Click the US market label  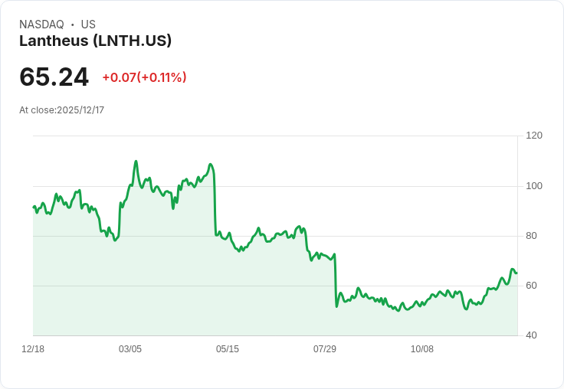point(88,25)
